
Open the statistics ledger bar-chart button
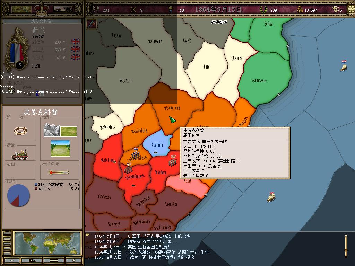point(32,260)
